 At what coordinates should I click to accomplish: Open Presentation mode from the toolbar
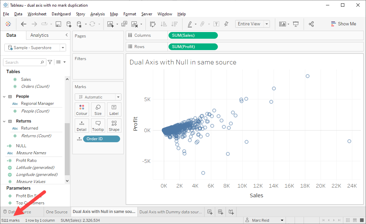point(296,24)
